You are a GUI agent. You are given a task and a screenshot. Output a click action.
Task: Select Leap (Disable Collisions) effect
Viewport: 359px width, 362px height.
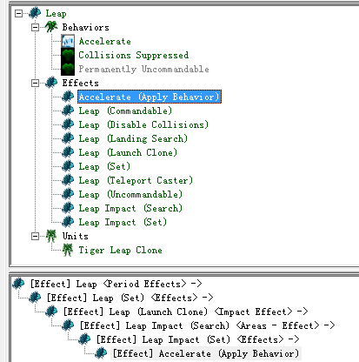[x=143, y=124]
